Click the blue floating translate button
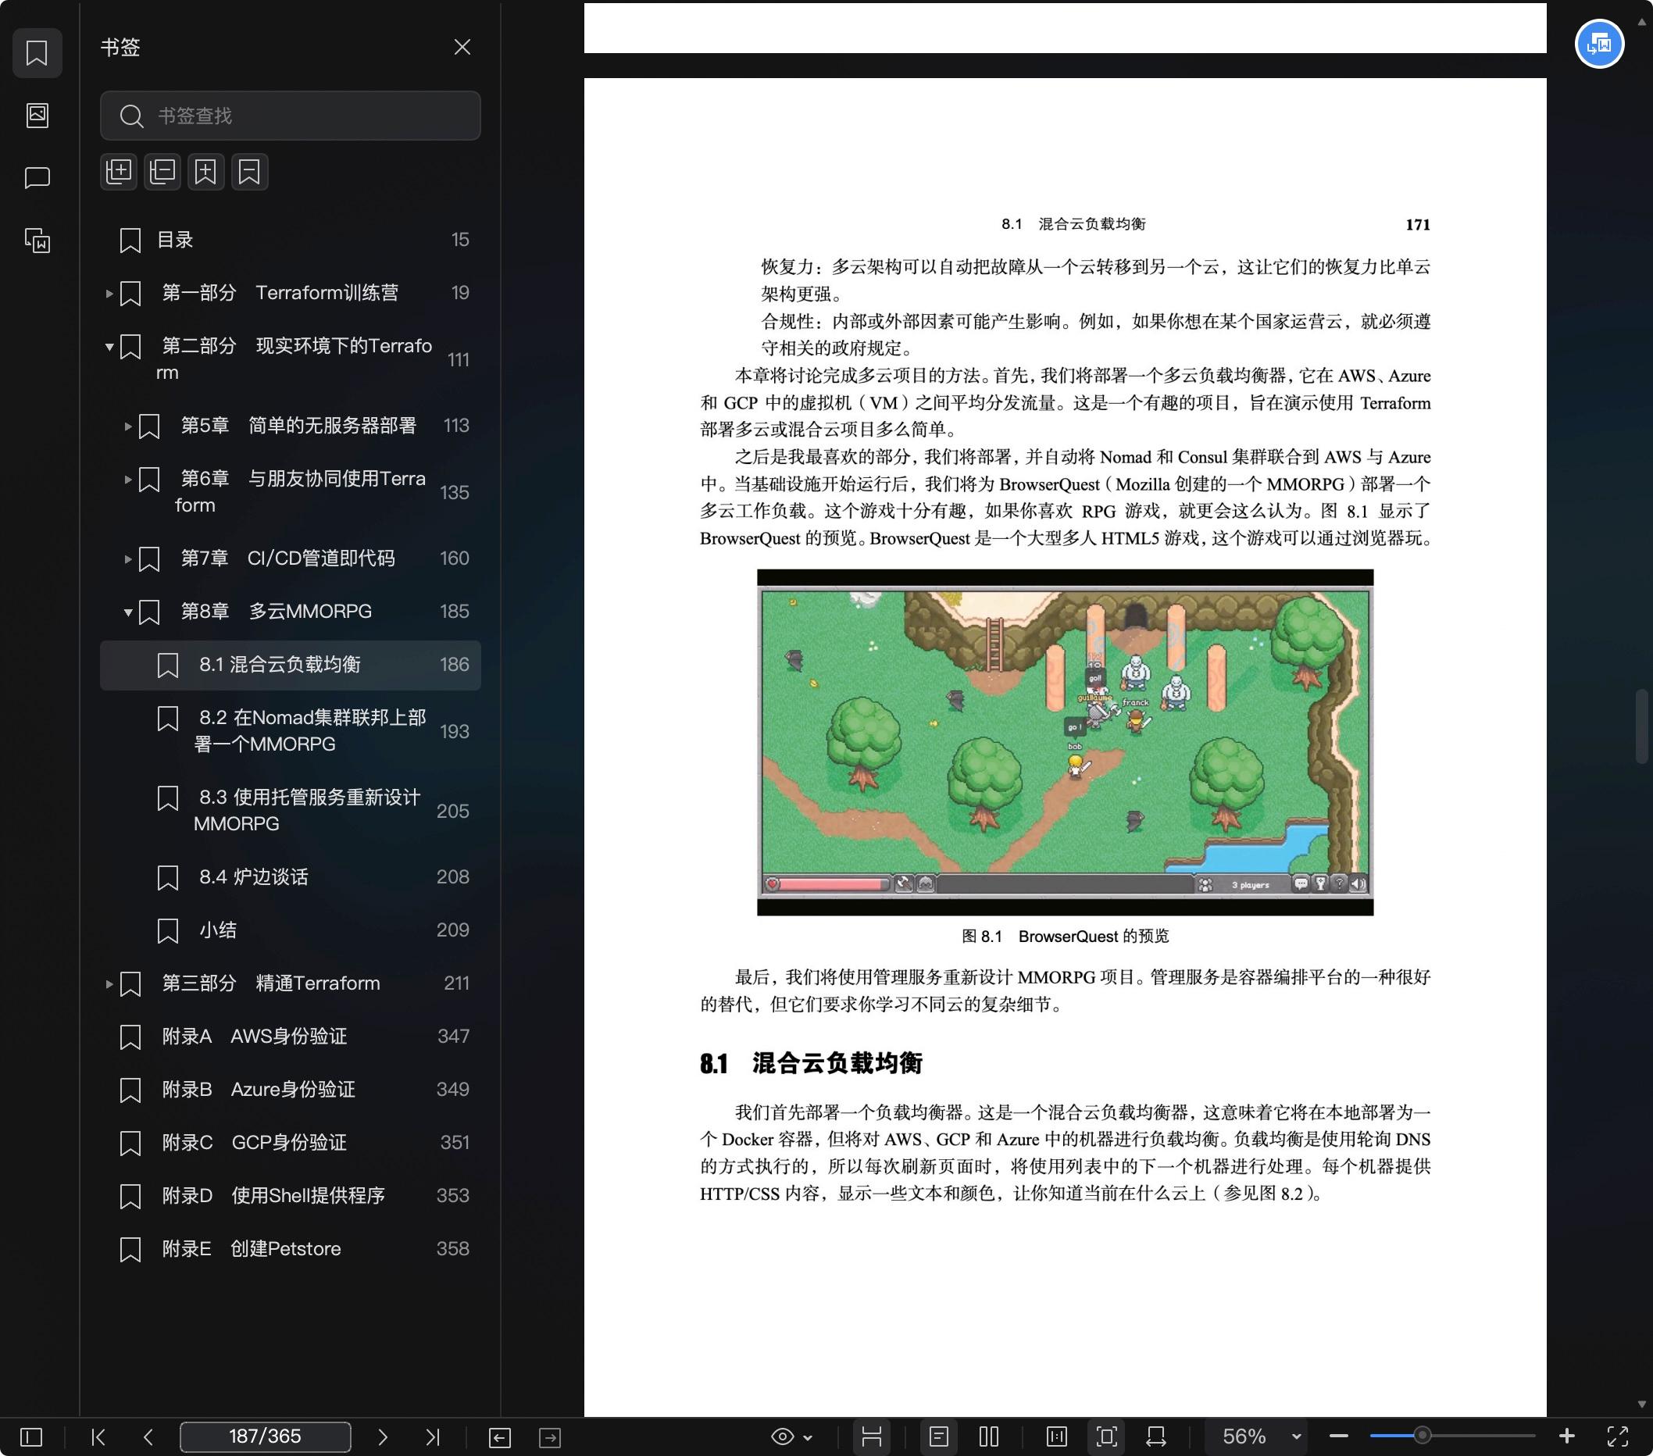Image resolution: width=1653 pixels, height=1456 pixels. pyautogui.click(x=1599, y=44)
